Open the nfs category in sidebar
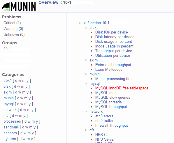174x143 pixels. point(6,116)
